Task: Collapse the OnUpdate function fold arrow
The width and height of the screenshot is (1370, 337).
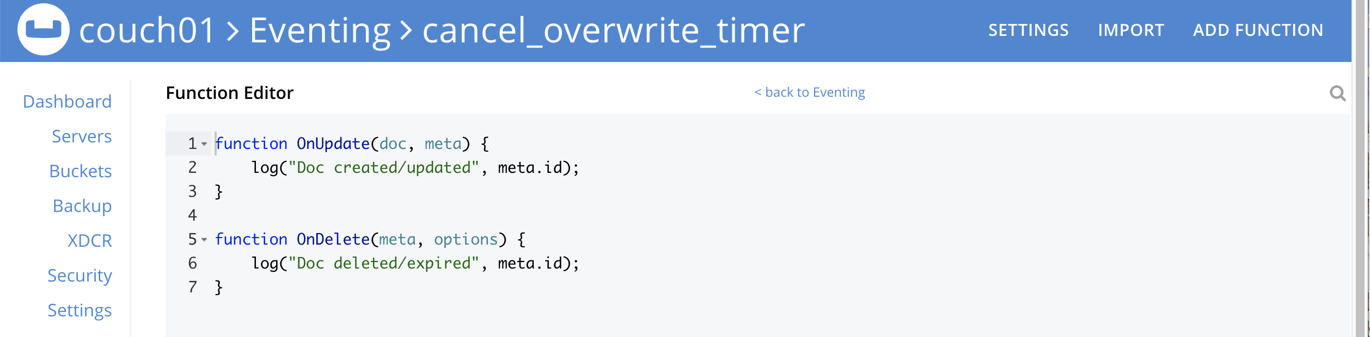Action: coord(204,144)
